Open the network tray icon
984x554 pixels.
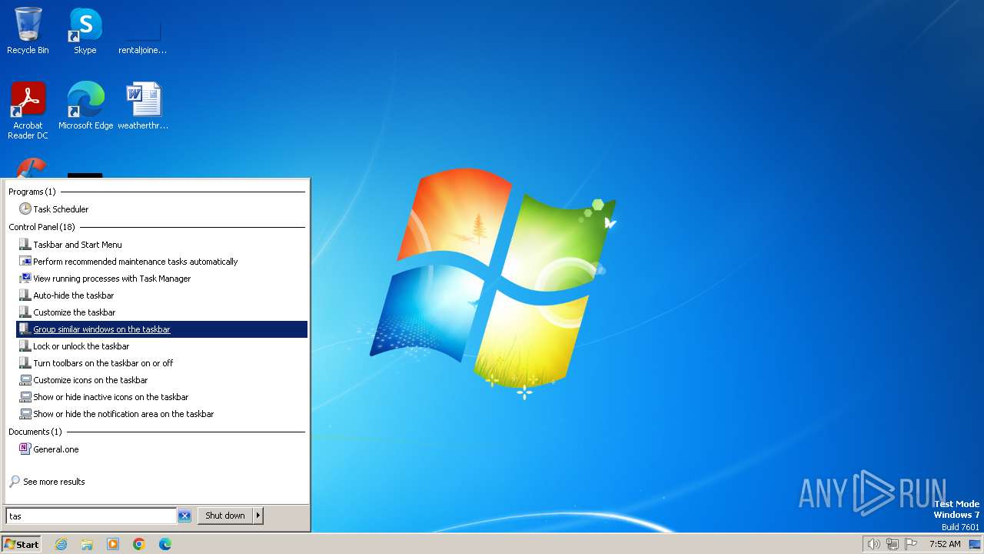(x=893, y=544)
